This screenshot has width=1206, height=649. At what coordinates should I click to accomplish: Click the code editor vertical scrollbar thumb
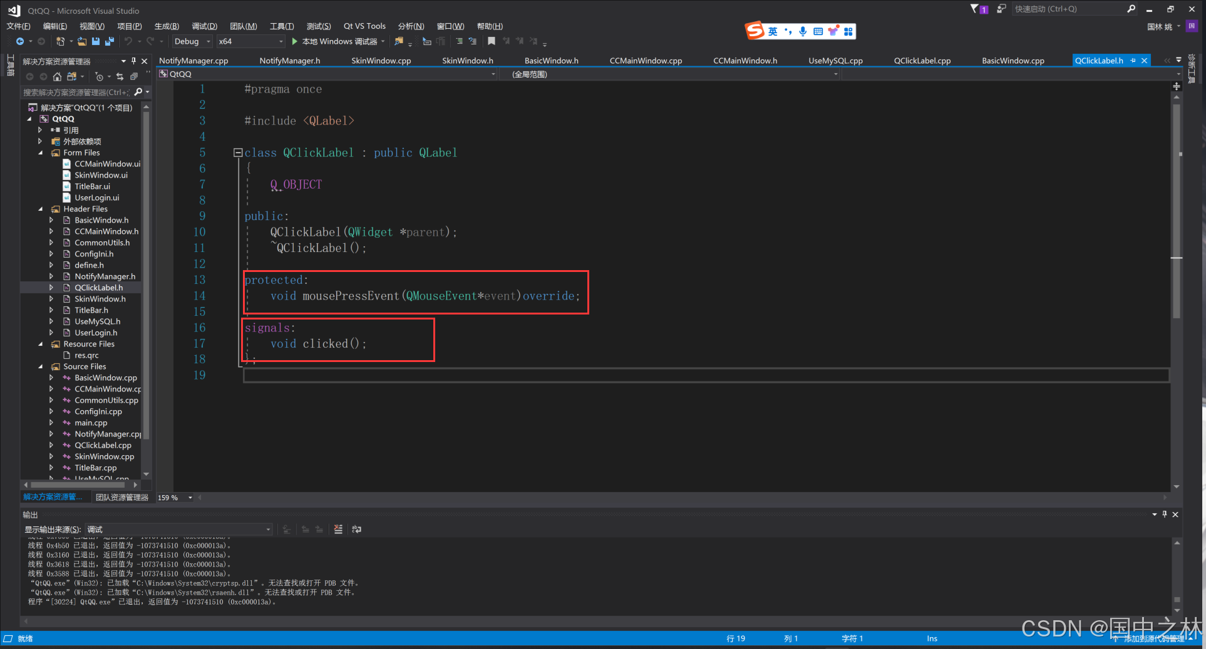click(x=1177, y=213)
